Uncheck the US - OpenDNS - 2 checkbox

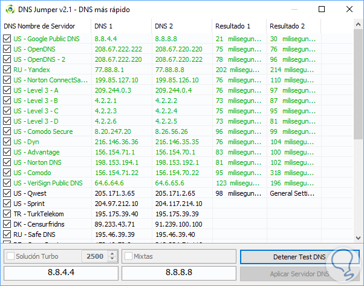pos(7,59)
